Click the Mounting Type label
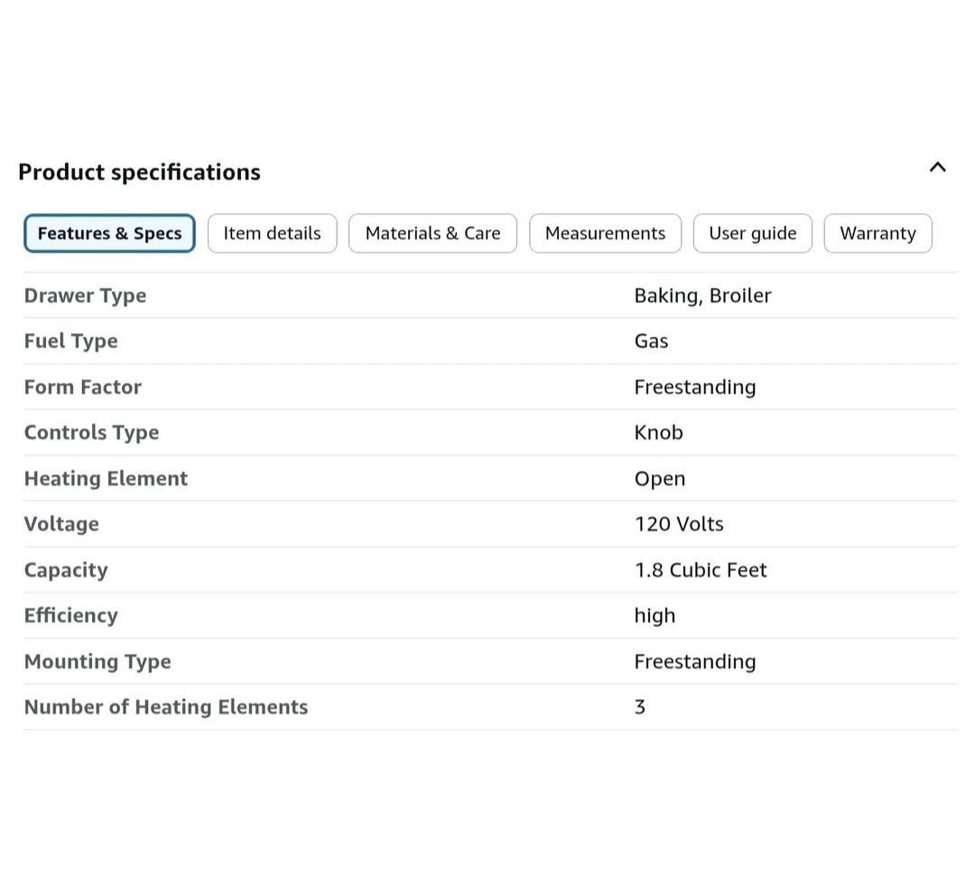 point(97,661)
